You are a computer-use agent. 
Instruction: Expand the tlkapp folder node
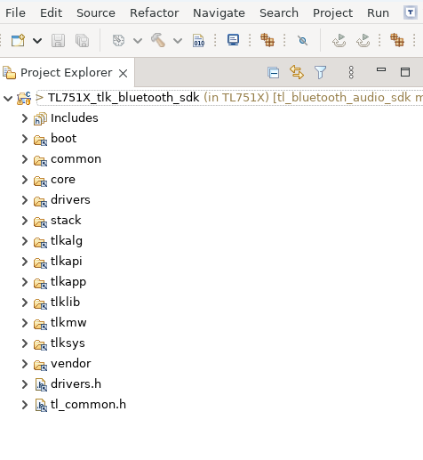[x=25, y=282]
